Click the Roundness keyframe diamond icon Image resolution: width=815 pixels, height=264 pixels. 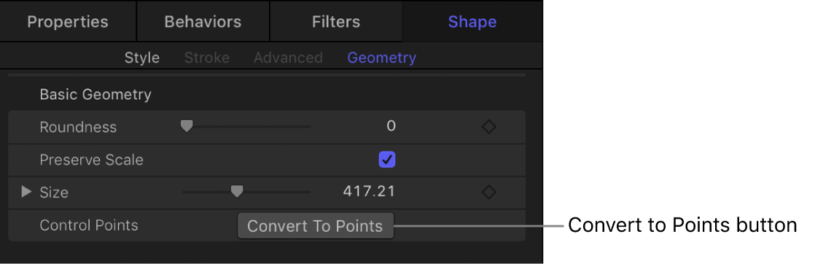point(488,127)
